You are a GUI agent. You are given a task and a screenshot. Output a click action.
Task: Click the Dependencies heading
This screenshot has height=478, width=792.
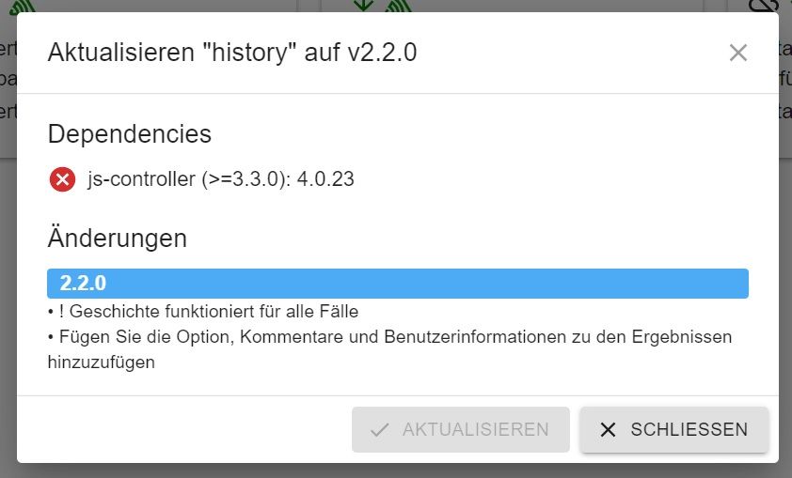pos(129,134)
